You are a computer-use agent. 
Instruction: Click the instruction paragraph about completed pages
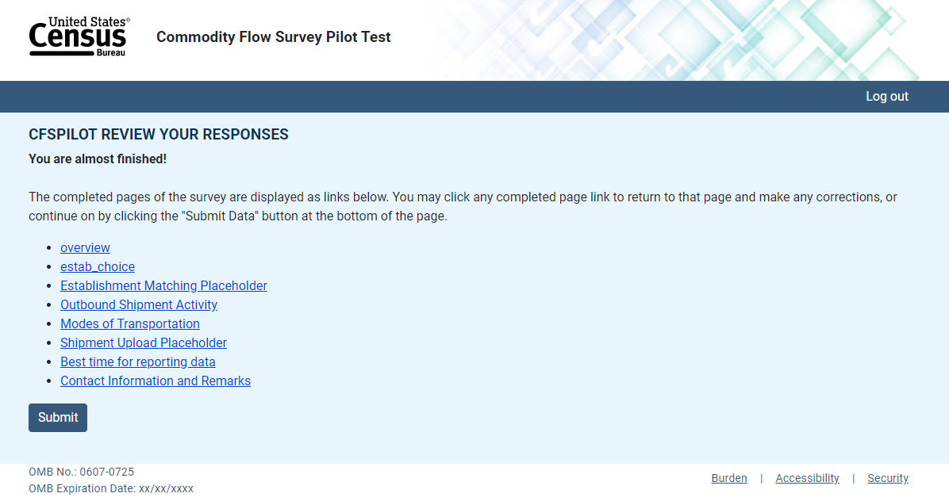tap(463, 206)
